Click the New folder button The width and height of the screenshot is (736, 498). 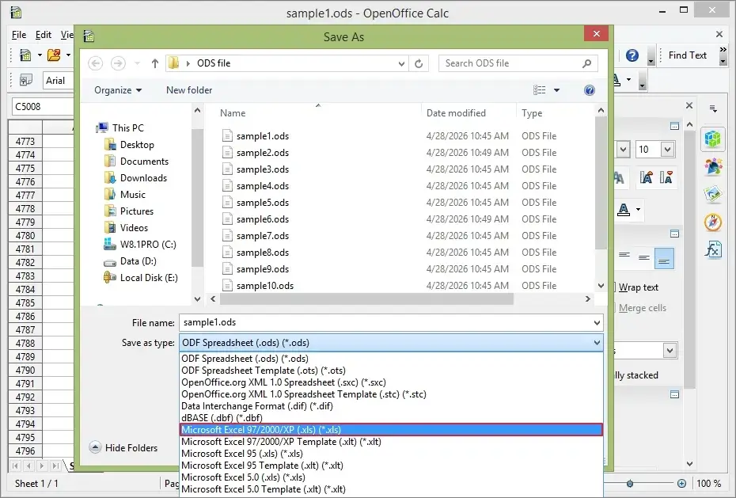pyautogui.click(x=189, y=90)
